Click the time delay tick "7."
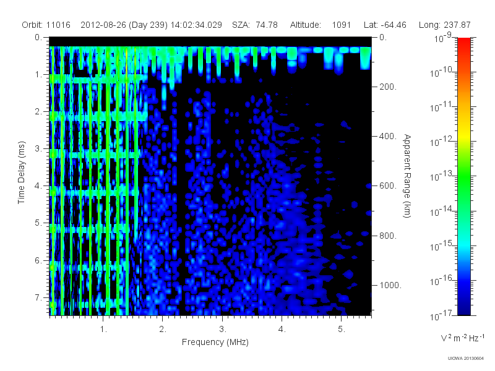The width and height of the screenshot is (495, 371). tap(38, 297)
